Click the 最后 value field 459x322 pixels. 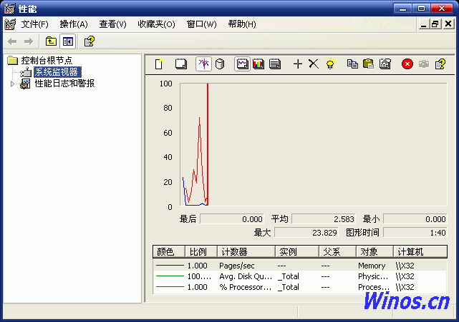tap(232, 219)
